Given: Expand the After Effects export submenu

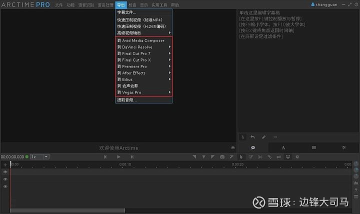Looking at the screenshot, I should pos(169,73).
